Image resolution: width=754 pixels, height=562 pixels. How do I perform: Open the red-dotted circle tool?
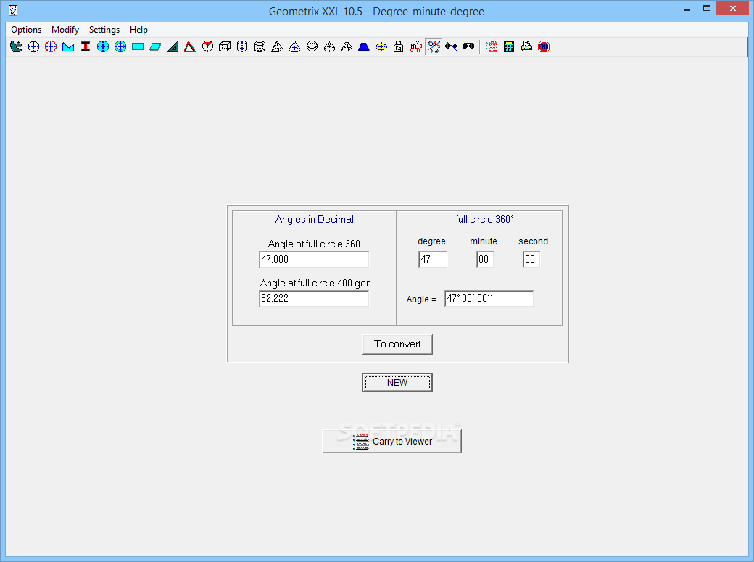51,46
